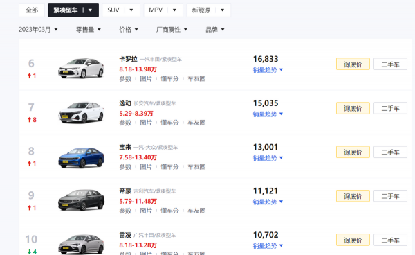The width and height of the screenshot is (415, 255).
Task: Open 懂车分 for 宝来
Action: tap(169, 167)
